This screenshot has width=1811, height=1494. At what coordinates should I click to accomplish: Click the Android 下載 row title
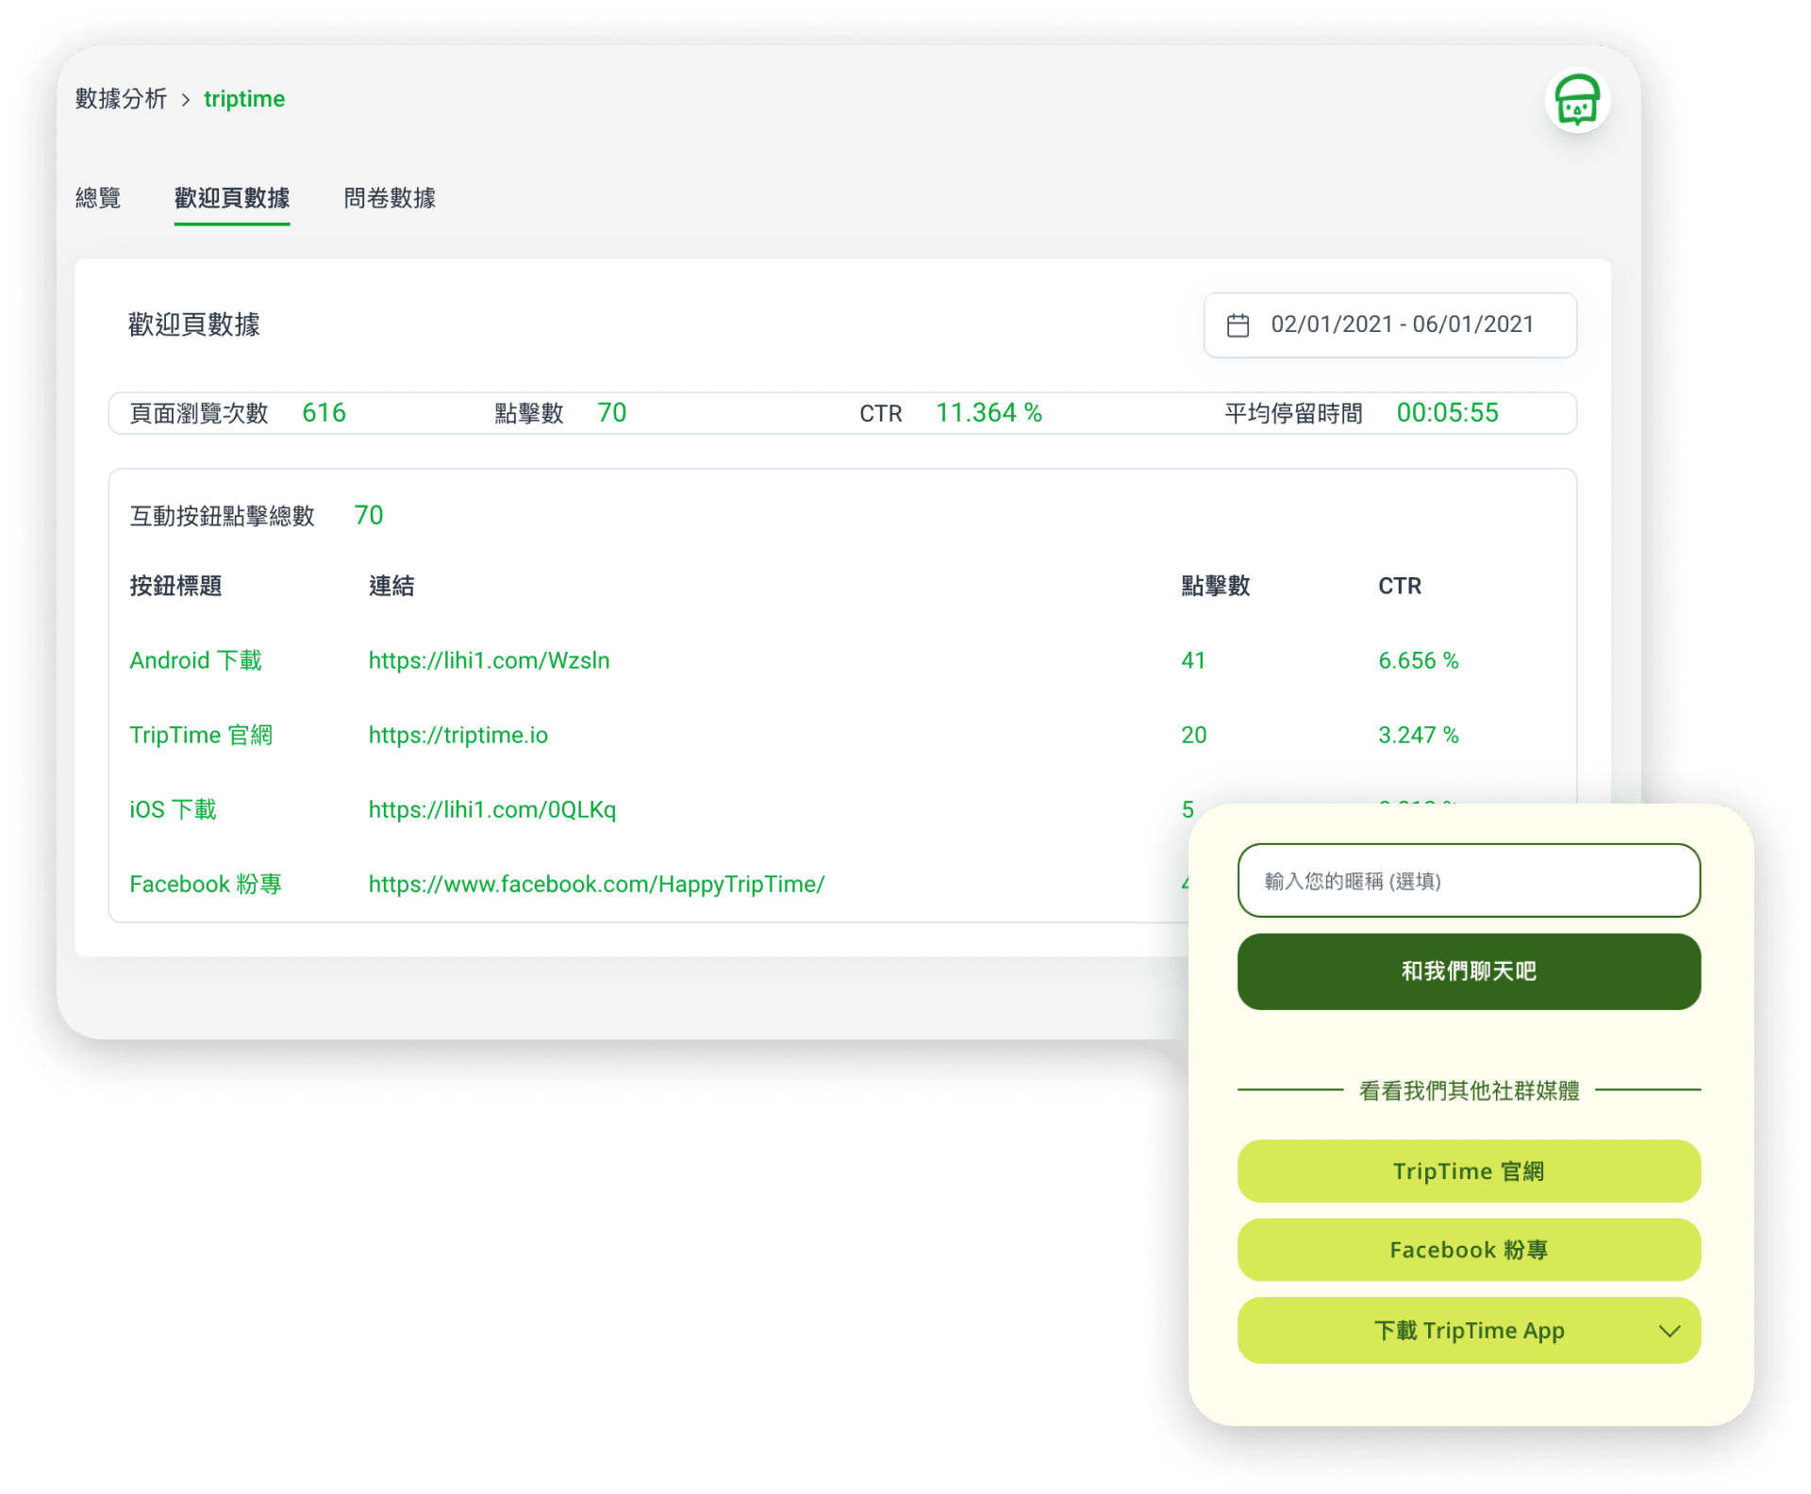[x=195, y=660]
